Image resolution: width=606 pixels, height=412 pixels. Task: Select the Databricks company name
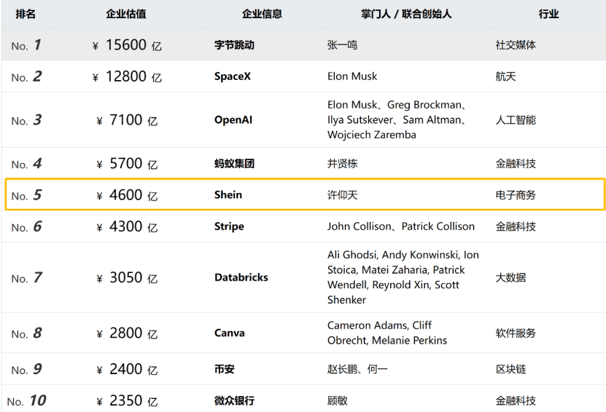click(241, 277)
